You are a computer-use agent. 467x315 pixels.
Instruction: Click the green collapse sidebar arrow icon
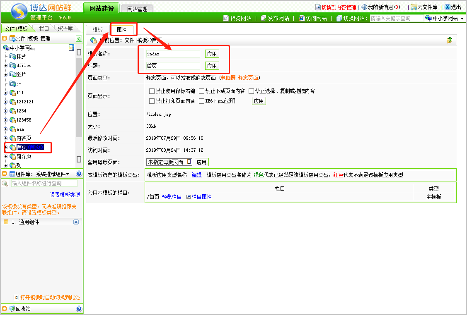(79, 38)
